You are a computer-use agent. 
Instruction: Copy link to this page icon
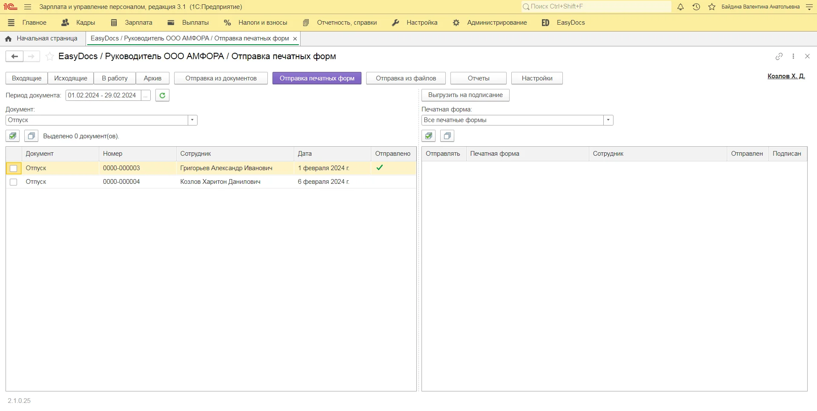(x=779, y=56)
